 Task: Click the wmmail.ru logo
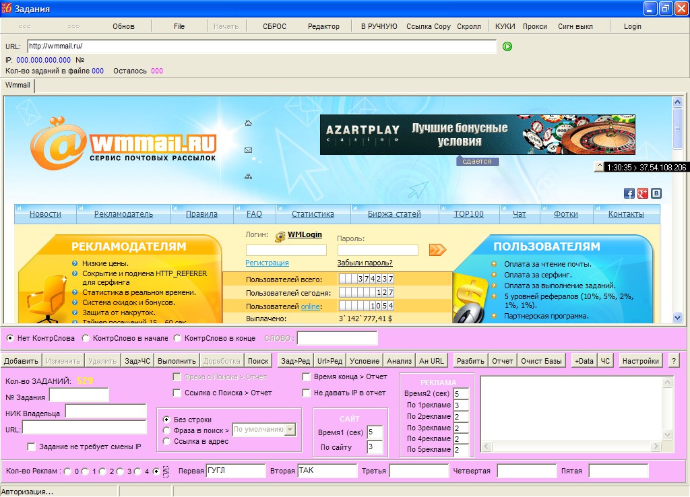(x=123, y=144)
